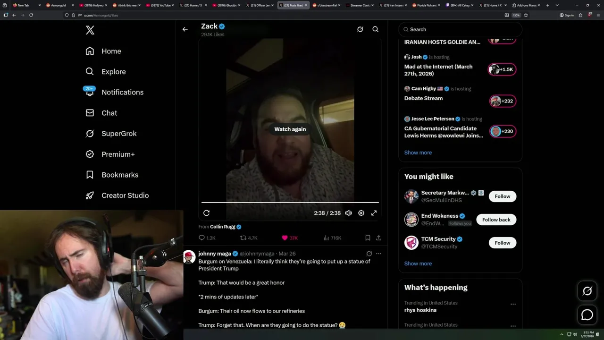Mute the video volume
604x340 pixels.
[x=348, y=213]
